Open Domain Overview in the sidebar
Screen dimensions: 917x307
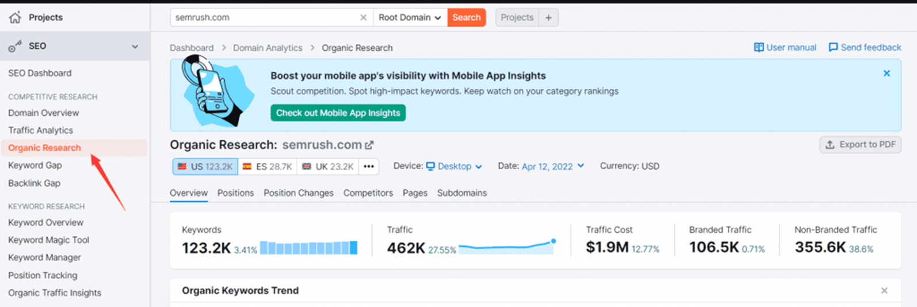click(44, 113)
